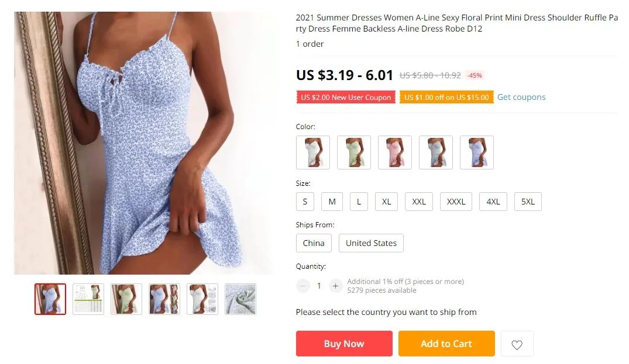Decrease quantity with minus button
The width and height of the screenshot is (629, 364).
[x=303, y=286]
